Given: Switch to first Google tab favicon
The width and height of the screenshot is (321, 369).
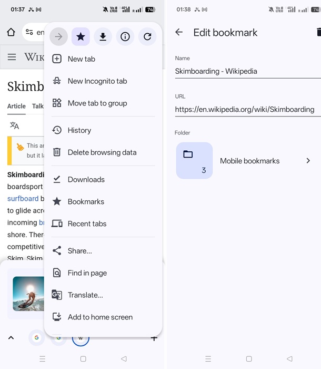Looking at the screenshot, I should [x=36, y=338].
